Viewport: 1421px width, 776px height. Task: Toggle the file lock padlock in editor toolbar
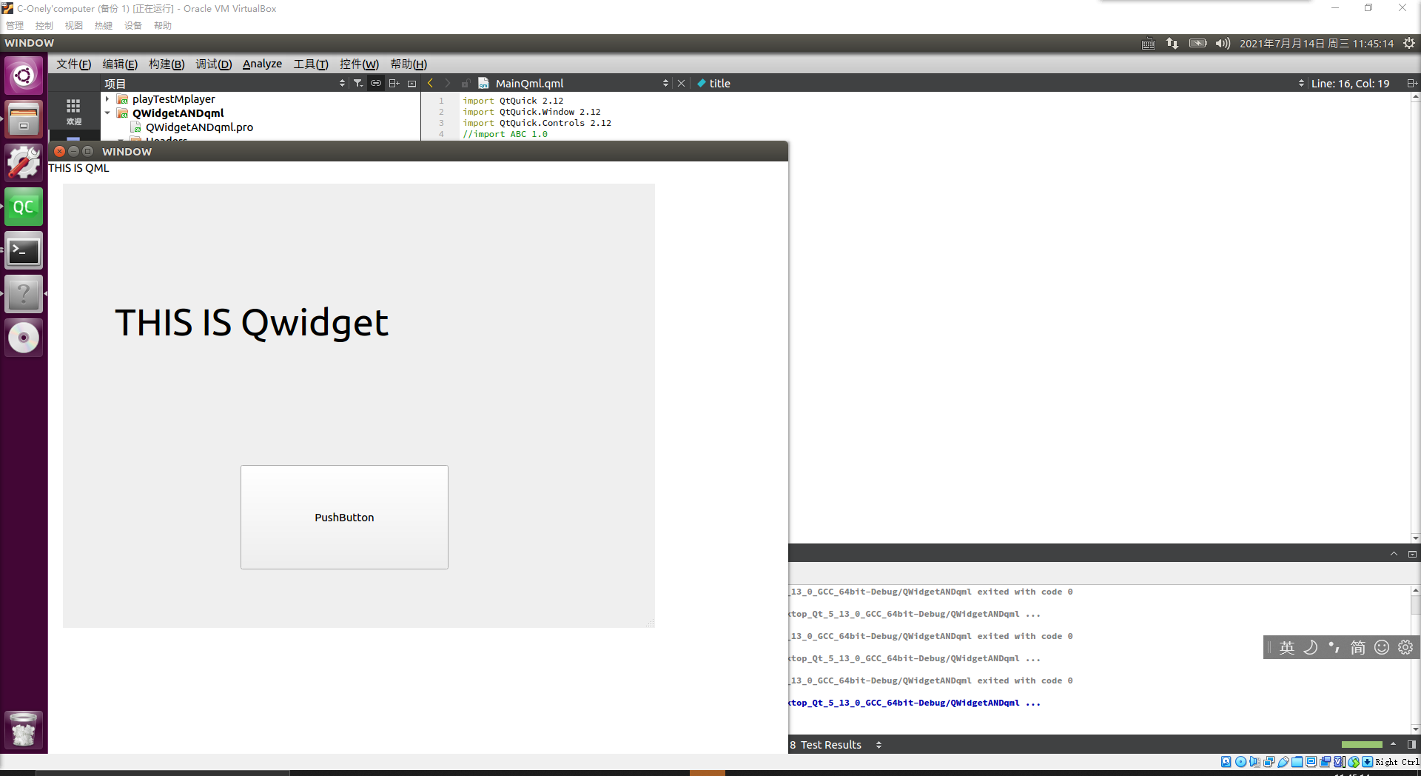[466, 83]
